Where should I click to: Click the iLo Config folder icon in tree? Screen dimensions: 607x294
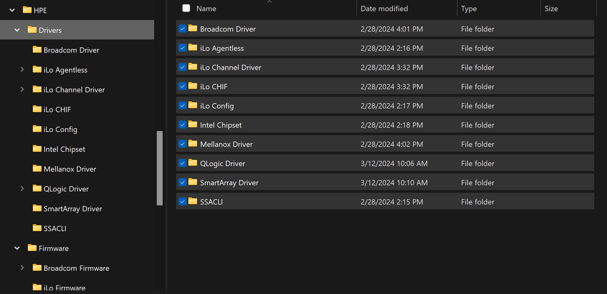coord(37,129)
